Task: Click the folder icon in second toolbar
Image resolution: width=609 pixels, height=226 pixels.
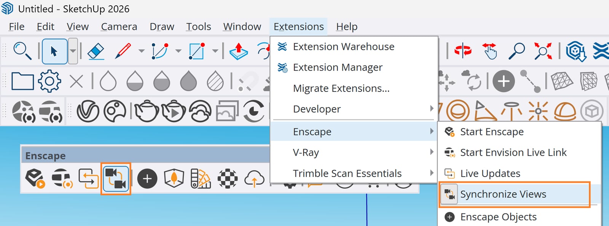Action: coord(22,81)
